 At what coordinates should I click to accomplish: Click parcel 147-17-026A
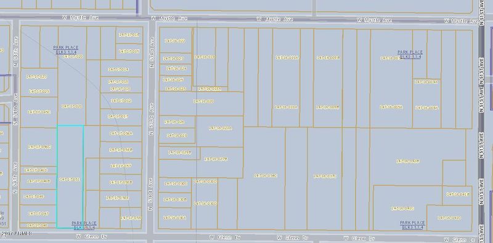point(121,133)
